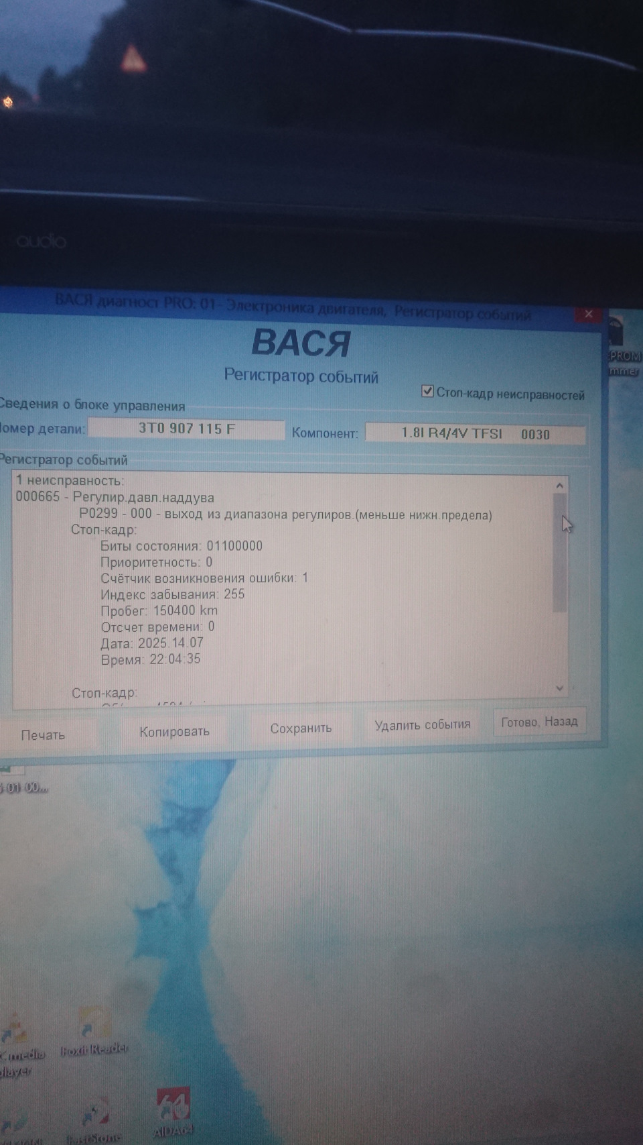Uncheck Стоп-кадр неисправностей checkbox
The height and width of the screenshot is (1145, 643).
click(x=427, y=391)
